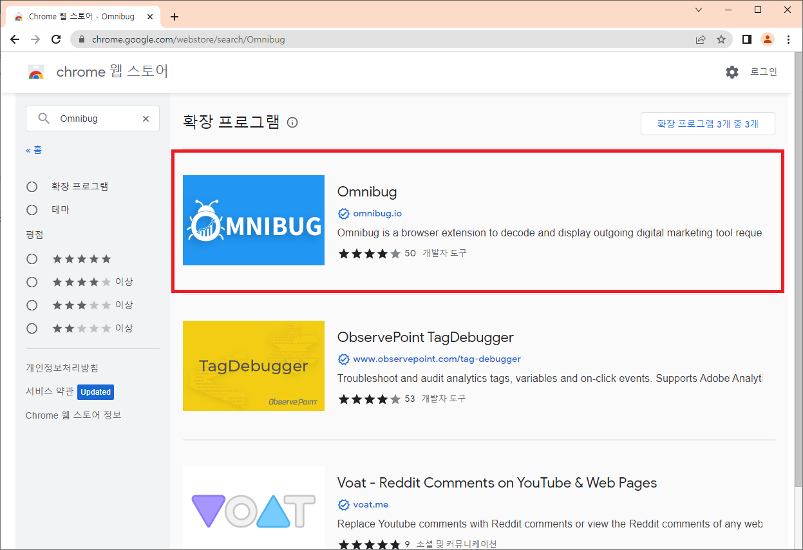Click TagDebugger's star rating
This screenshot has height=550, width=803.
click(x=369, y=399)
